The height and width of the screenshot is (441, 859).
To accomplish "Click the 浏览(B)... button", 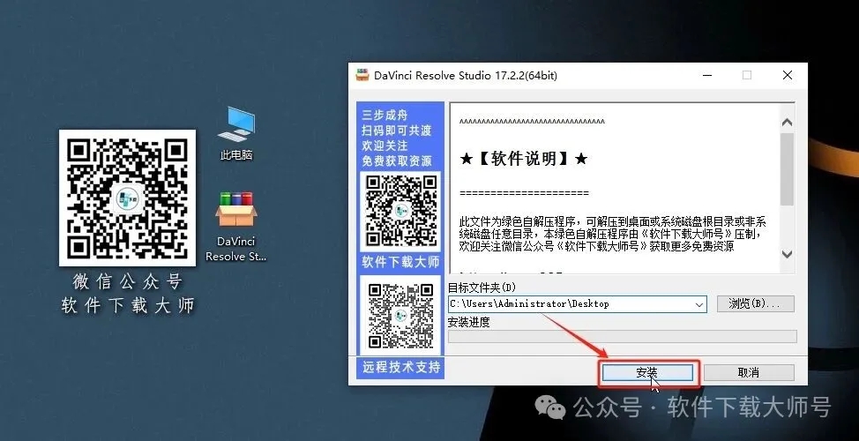I will (756, 303).
